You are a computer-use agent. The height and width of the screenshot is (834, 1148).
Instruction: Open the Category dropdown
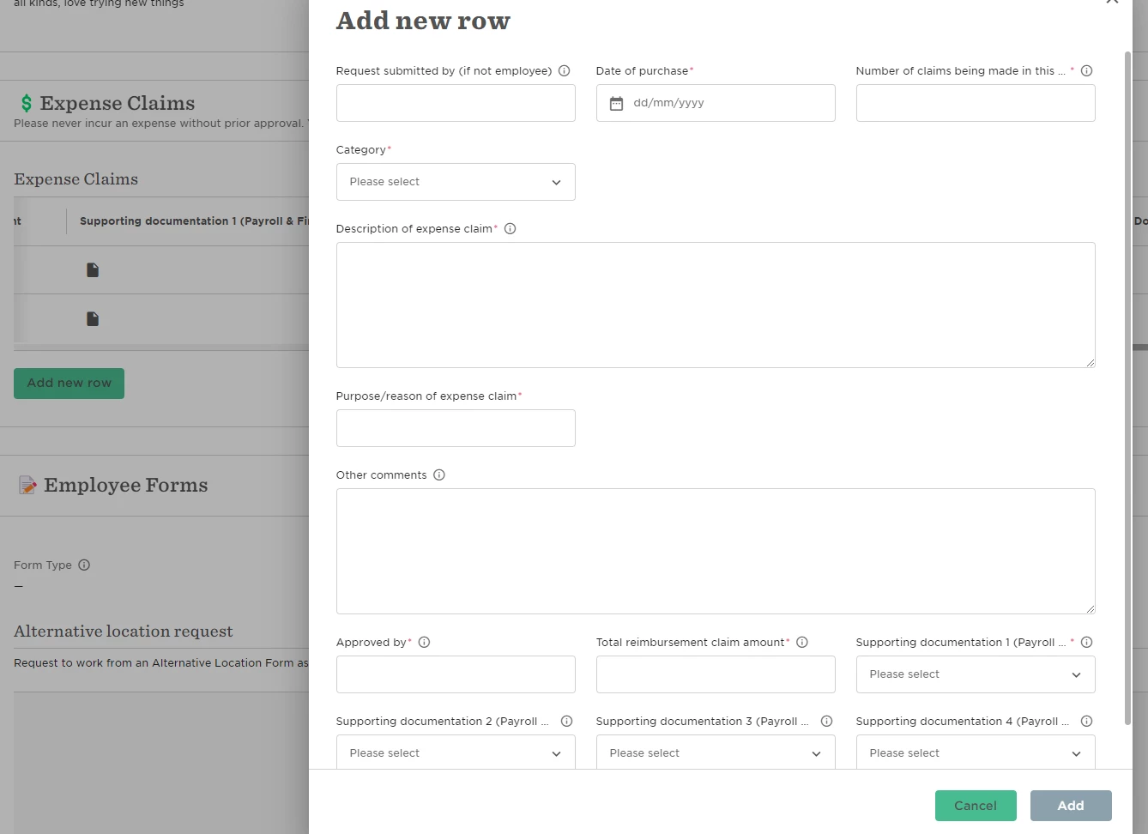(456, 182)
